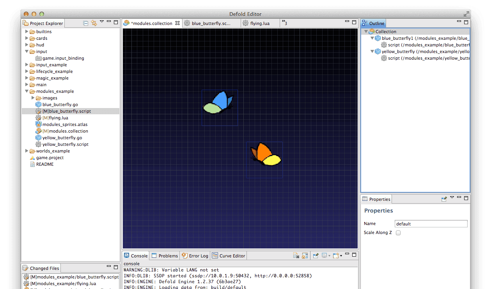493x289 pixels.
Task: Expand the worlds_example folder
Action: (x=27, y=151)
